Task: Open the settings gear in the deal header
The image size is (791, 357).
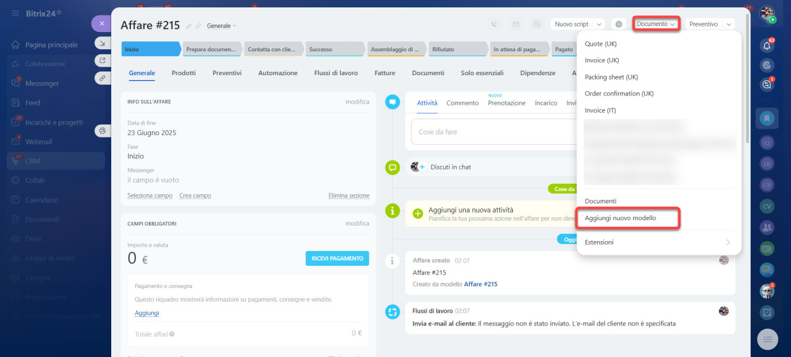Action: [619, 24]
